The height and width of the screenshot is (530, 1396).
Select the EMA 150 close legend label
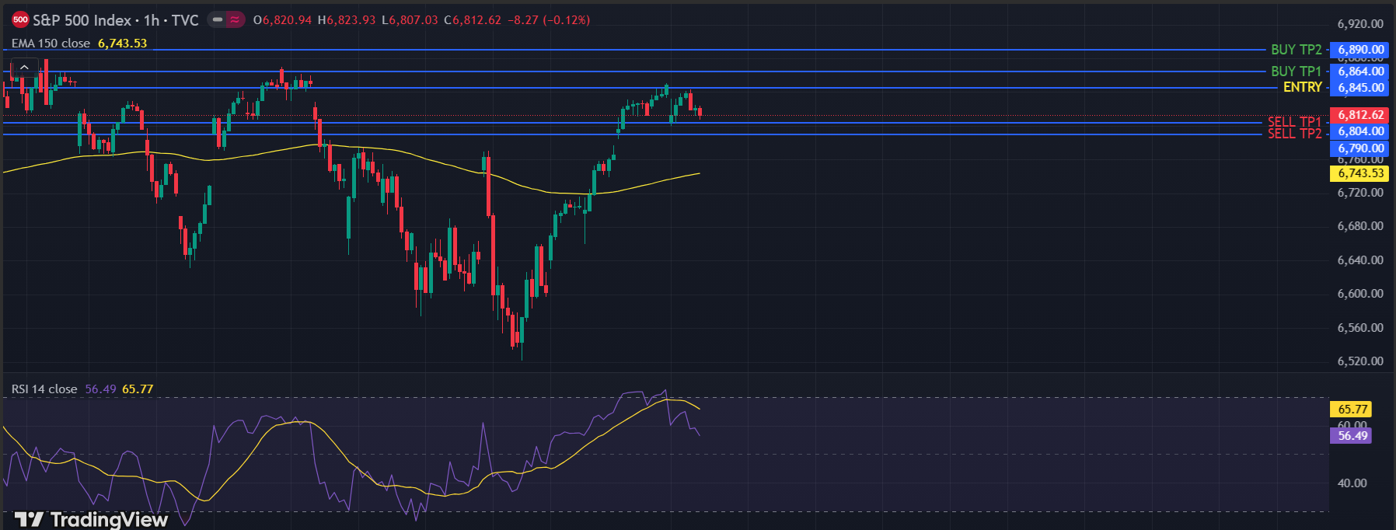[51, 44]
